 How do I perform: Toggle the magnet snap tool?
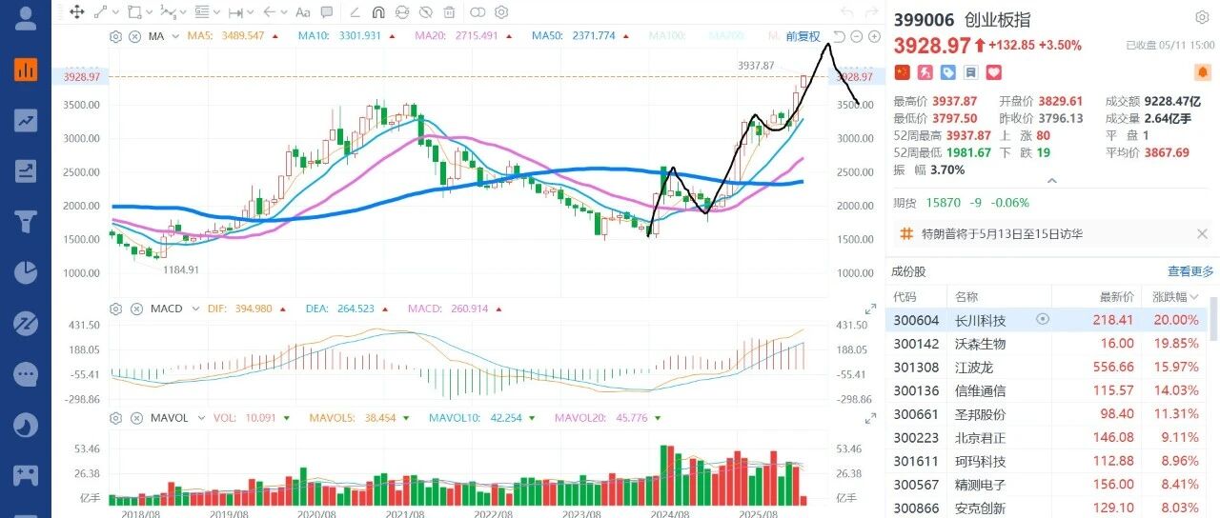click(x=377, y=12)
